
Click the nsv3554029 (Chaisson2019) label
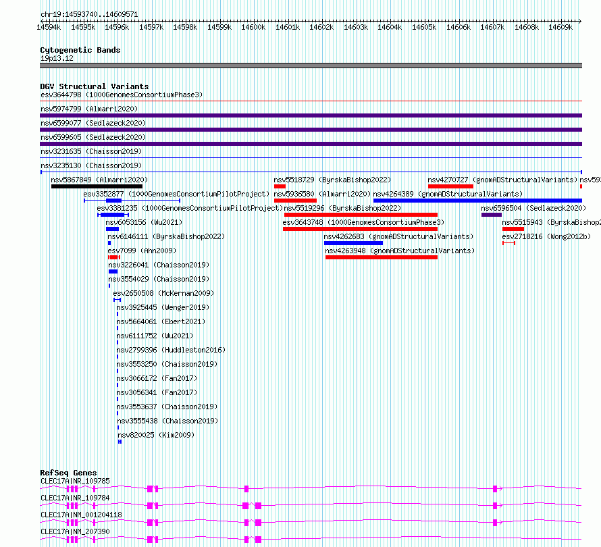[159, 279]
